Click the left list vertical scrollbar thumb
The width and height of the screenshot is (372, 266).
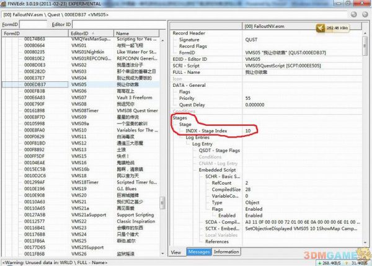162,203
